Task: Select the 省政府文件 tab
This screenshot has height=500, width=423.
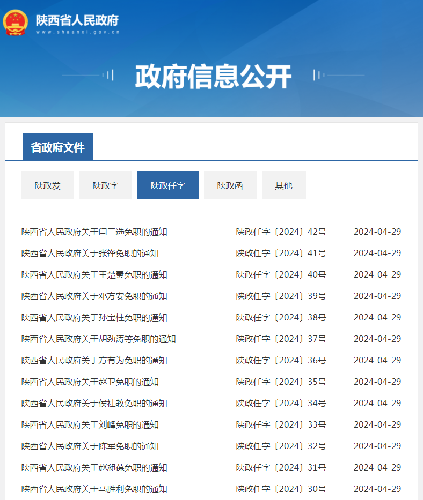Action: click(x=58, y=147)
